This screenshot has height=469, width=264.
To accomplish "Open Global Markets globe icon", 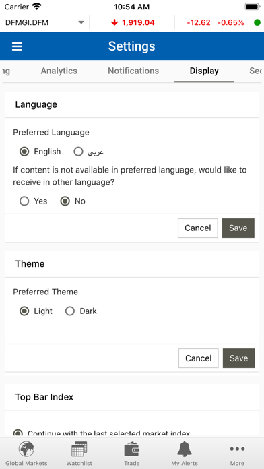I will pos(26,449).
